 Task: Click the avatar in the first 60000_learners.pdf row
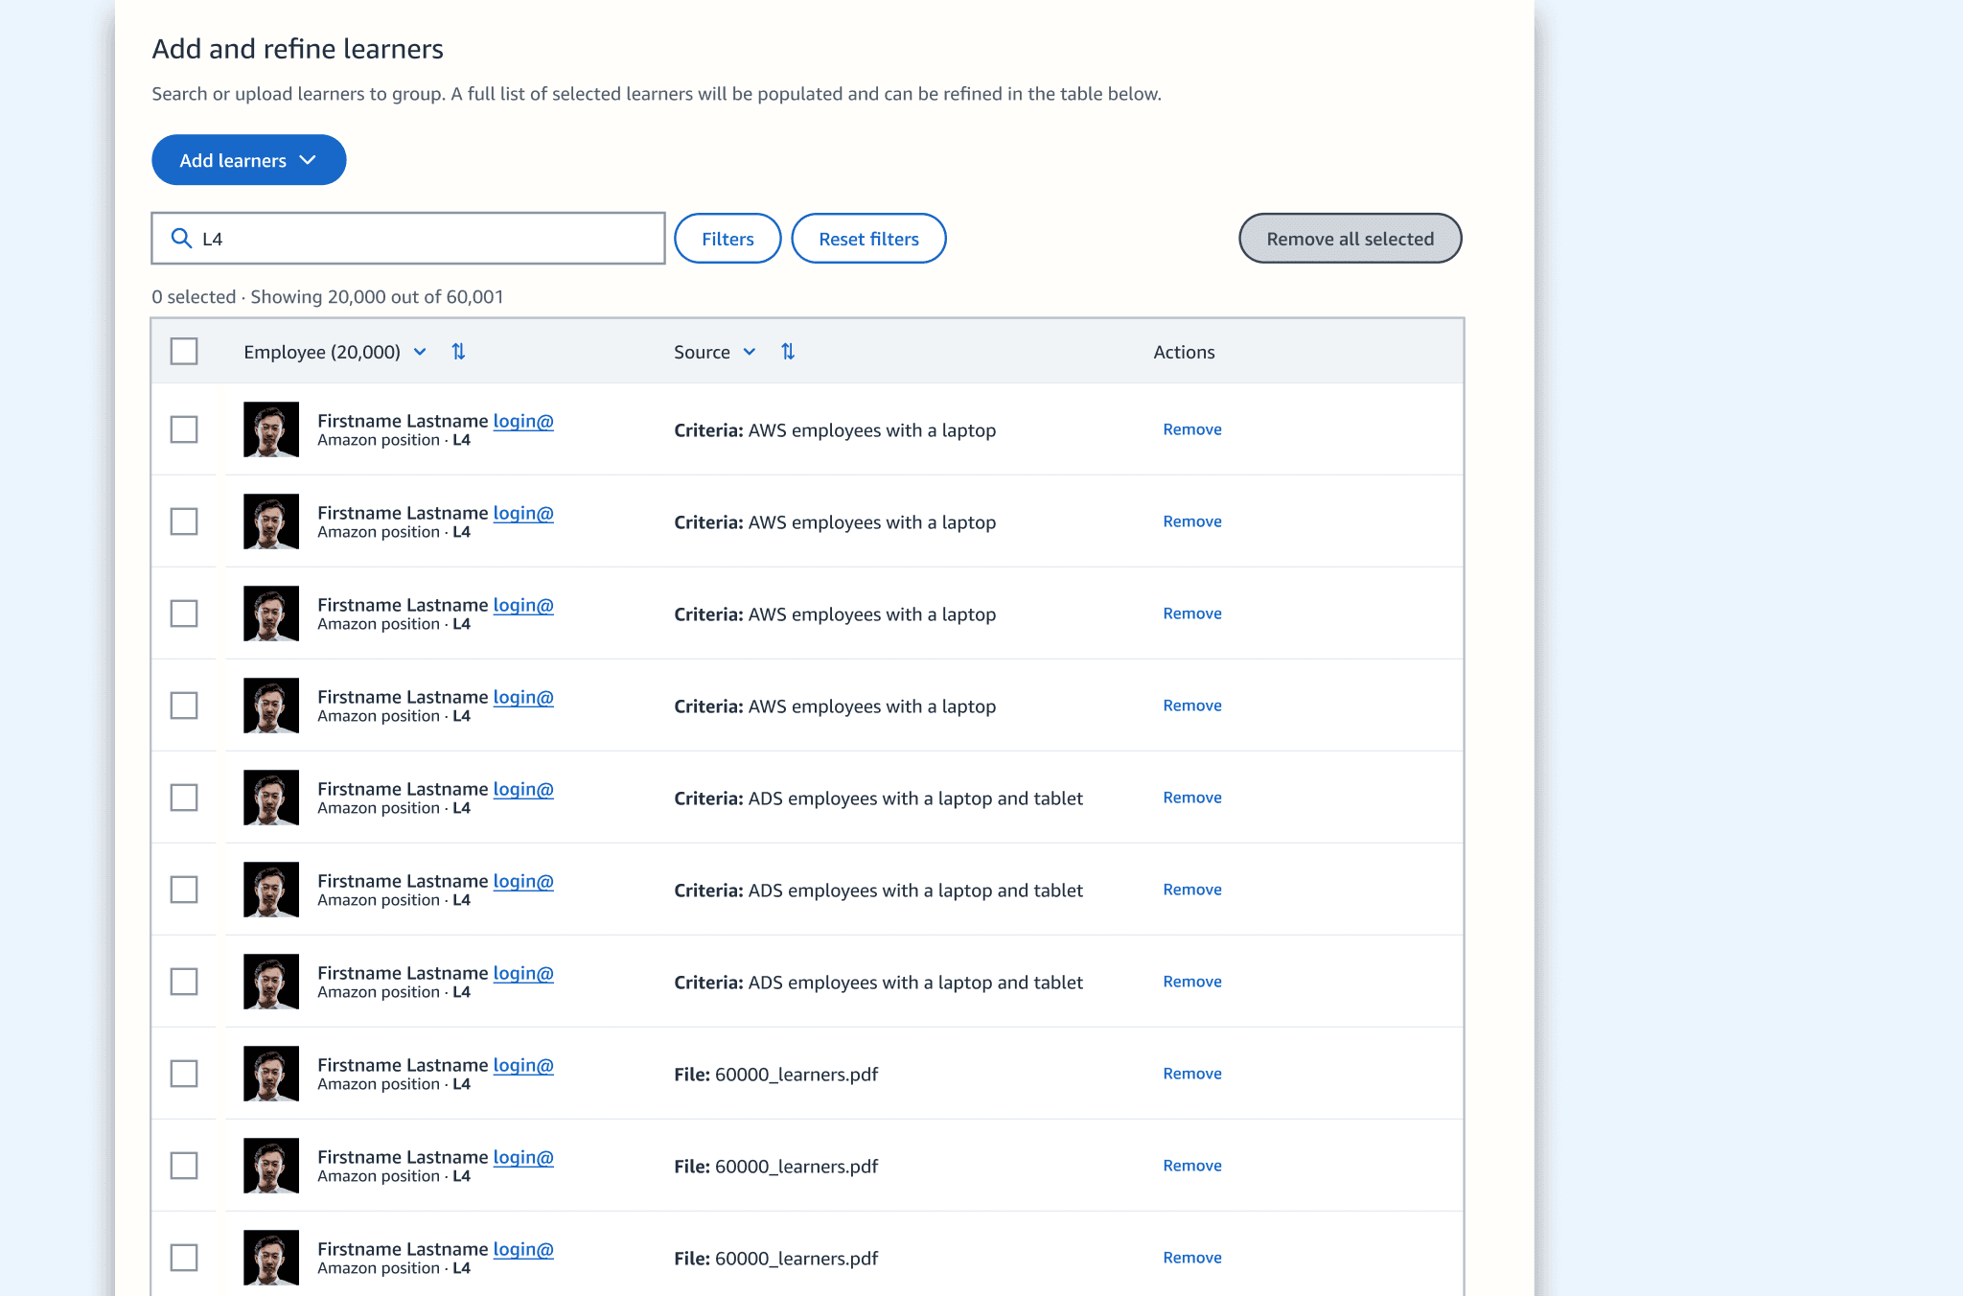pos(271,1074)
